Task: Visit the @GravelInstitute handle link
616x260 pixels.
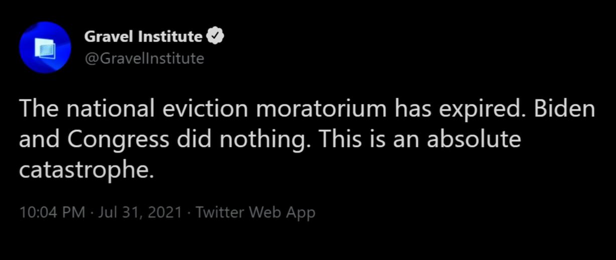Action: 144,59
